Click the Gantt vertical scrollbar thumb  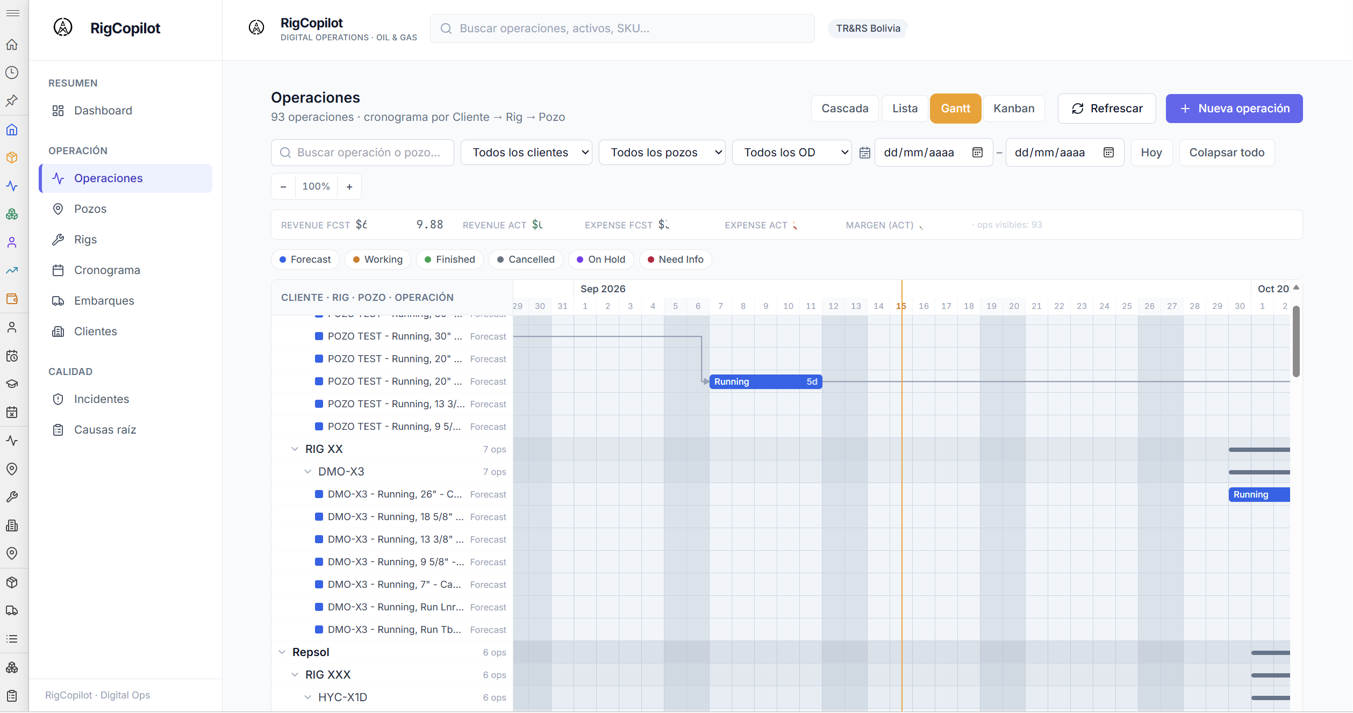pos(1296,341)
